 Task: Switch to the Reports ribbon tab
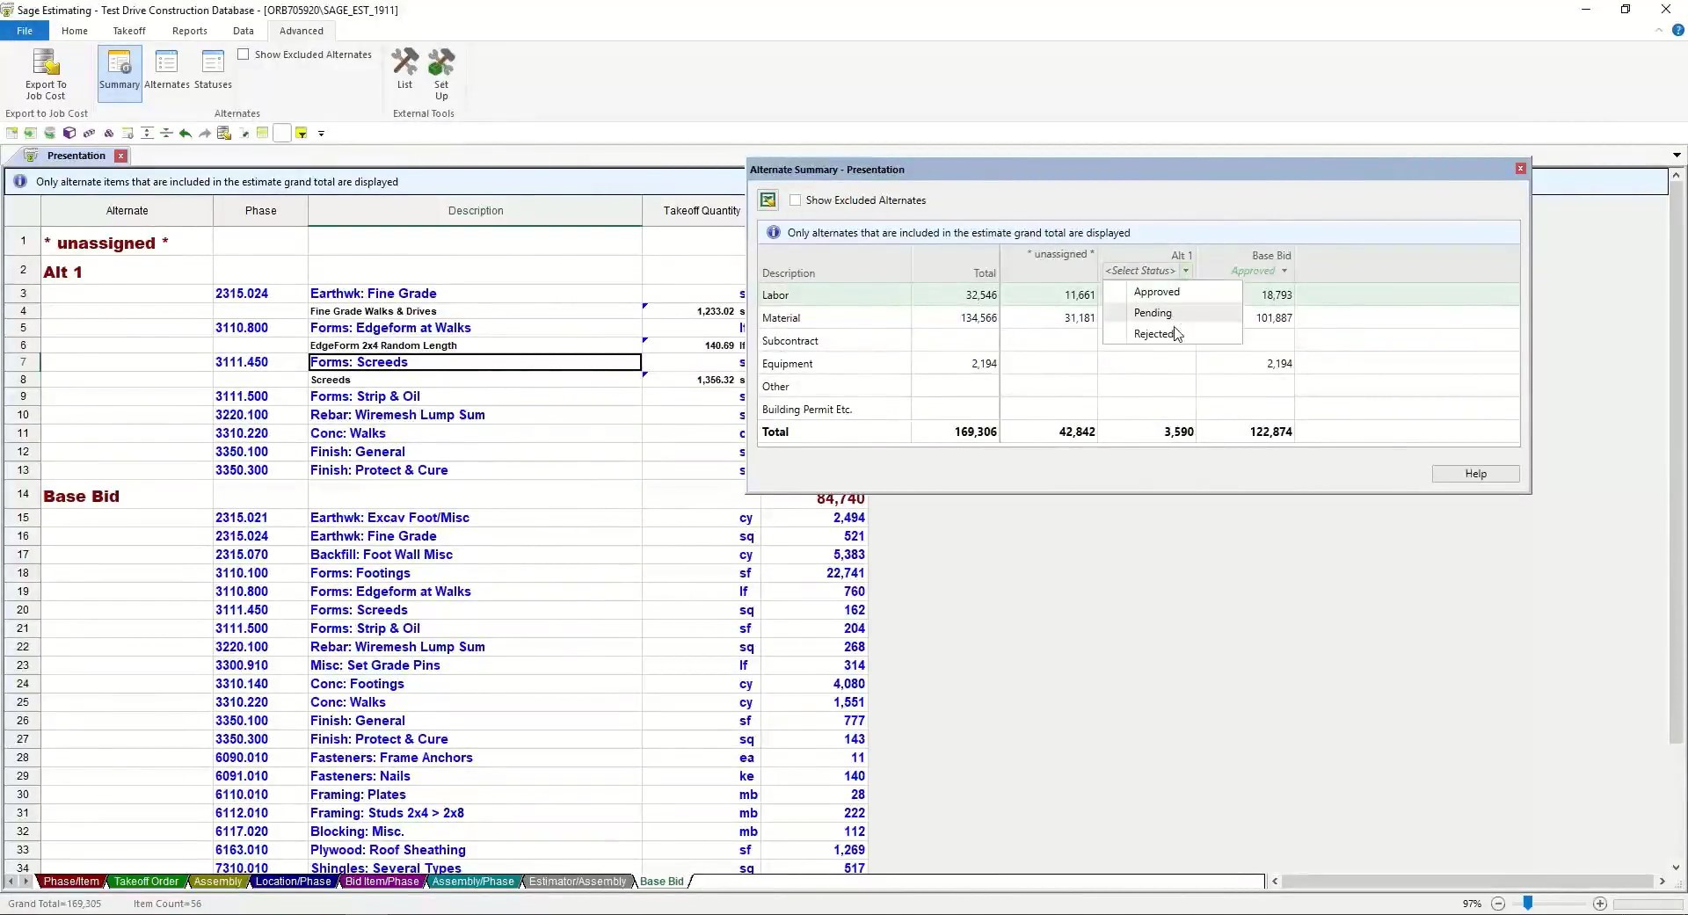click(x=190, y=31)
